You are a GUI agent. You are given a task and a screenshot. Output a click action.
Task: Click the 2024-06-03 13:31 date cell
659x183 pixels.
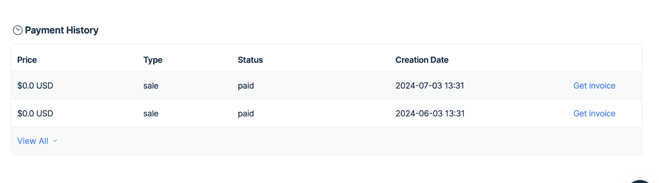[430, 114]
